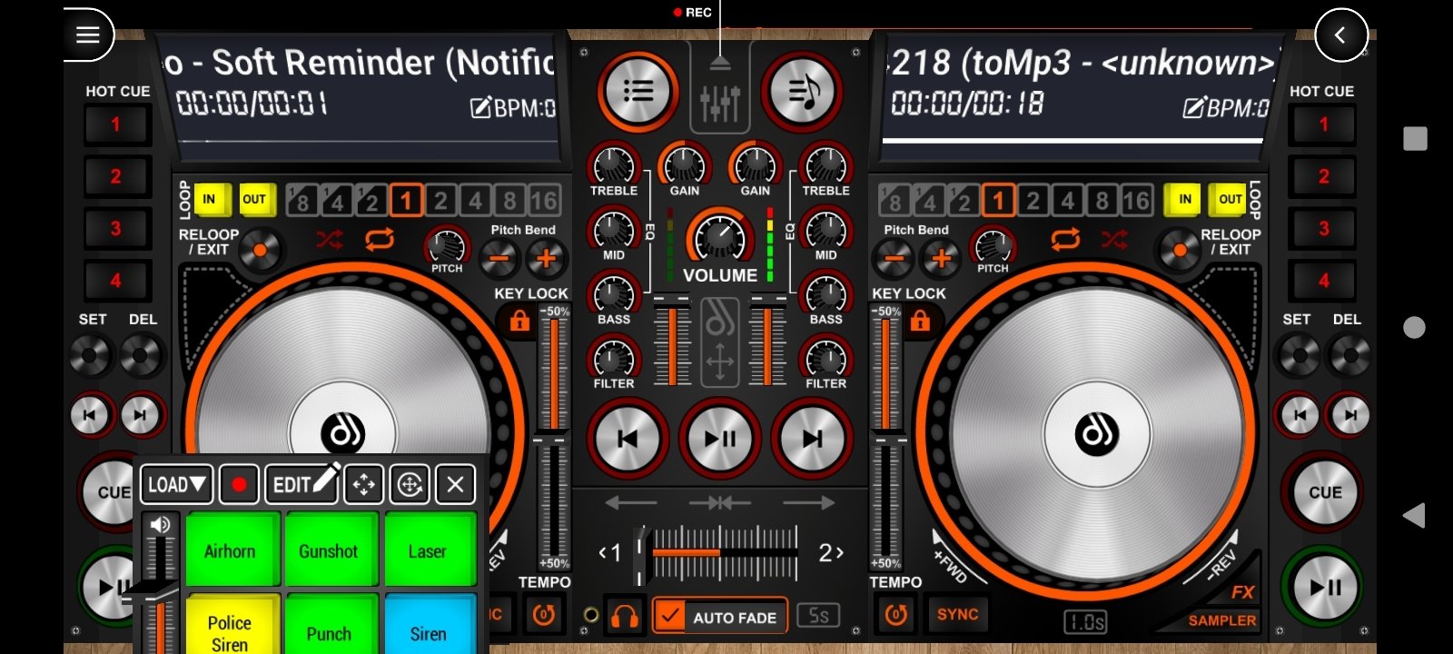Go to previous track on left deck
The image size is (1453, 654).
coord(90,415)
